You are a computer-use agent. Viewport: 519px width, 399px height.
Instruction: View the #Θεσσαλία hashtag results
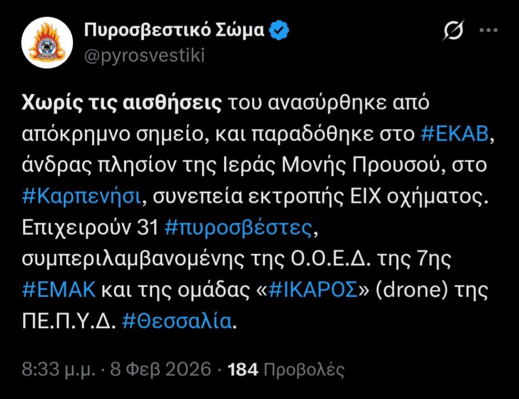pos(177,321)
